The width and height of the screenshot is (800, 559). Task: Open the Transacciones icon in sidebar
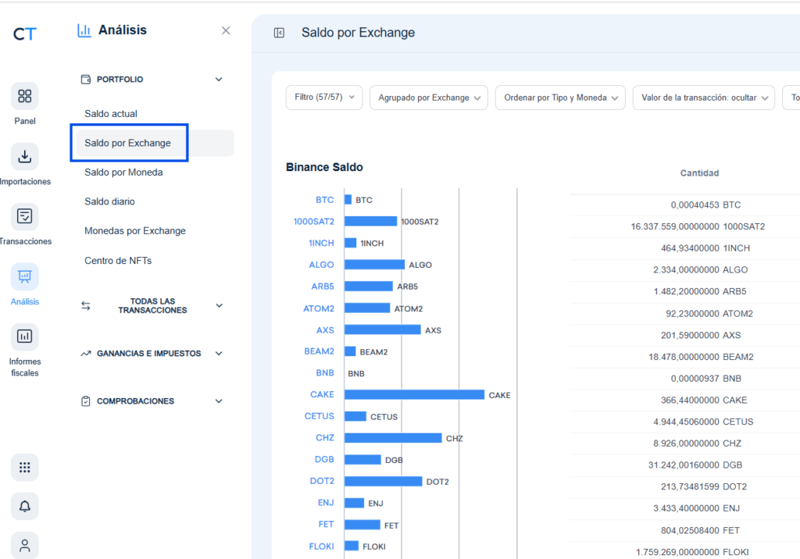click(24, 215)
